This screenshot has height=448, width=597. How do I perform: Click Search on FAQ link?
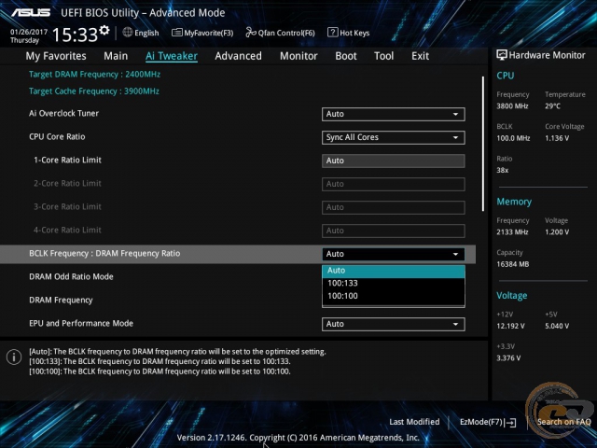(563, 422)
